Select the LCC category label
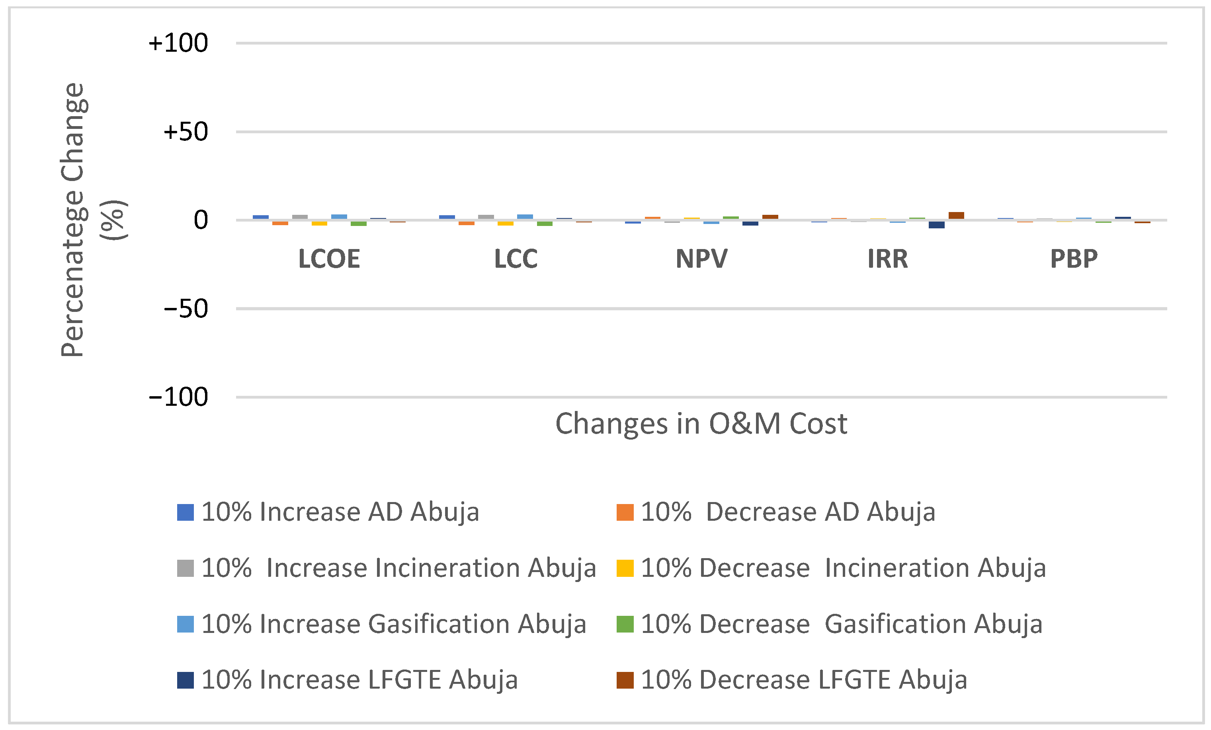The image size is (1211, 730). click(x=516, y=259)
